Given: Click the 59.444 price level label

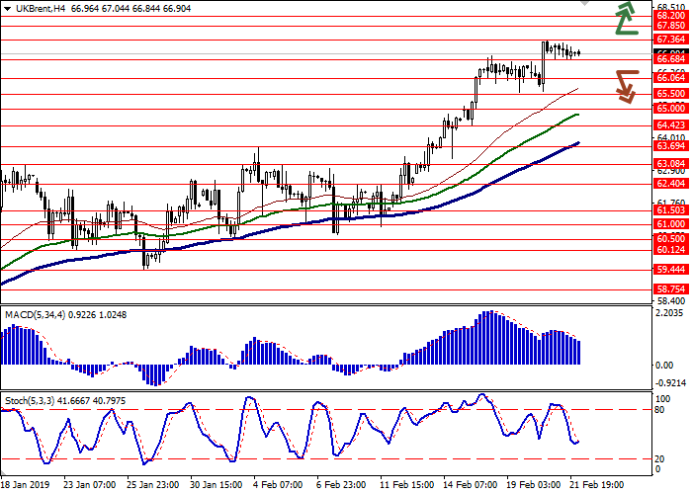Looking at the screenshot, I should tap(670, 269).
